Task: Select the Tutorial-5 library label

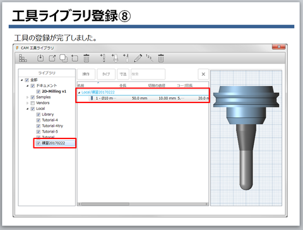Action: click(x=50, y=131)
